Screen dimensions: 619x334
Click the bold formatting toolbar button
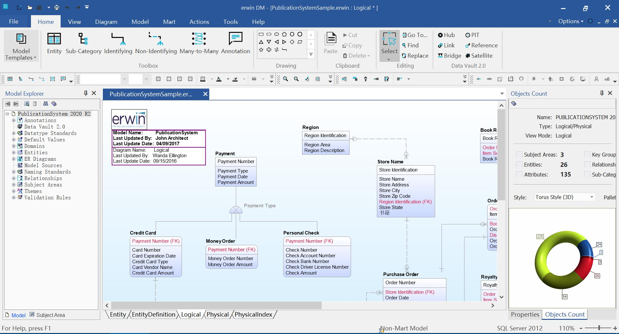tap(158, 79)
